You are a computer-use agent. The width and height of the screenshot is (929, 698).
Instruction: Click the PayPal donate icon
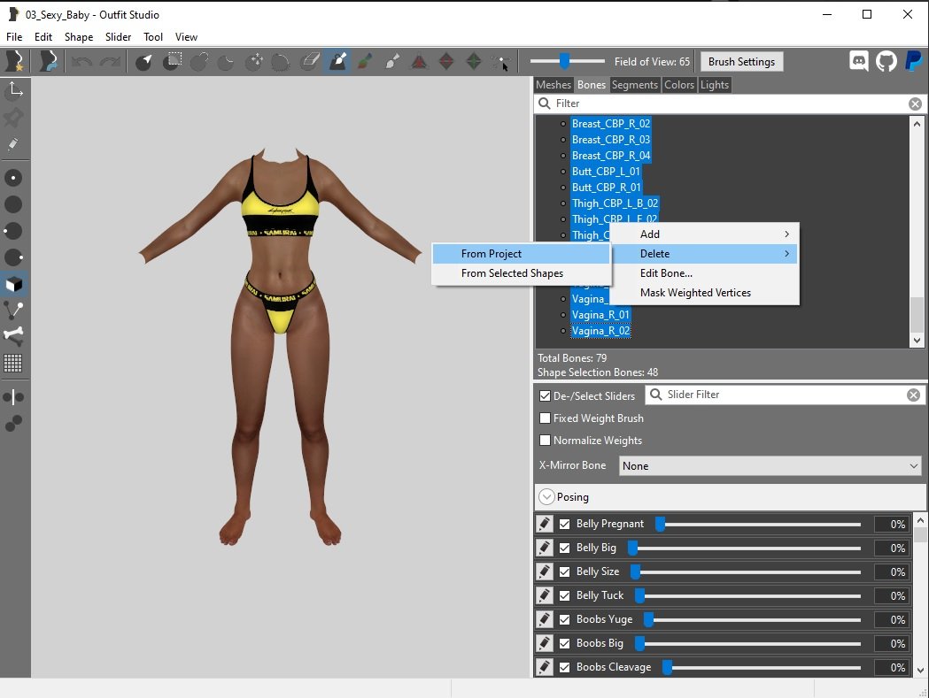[913, 61]
